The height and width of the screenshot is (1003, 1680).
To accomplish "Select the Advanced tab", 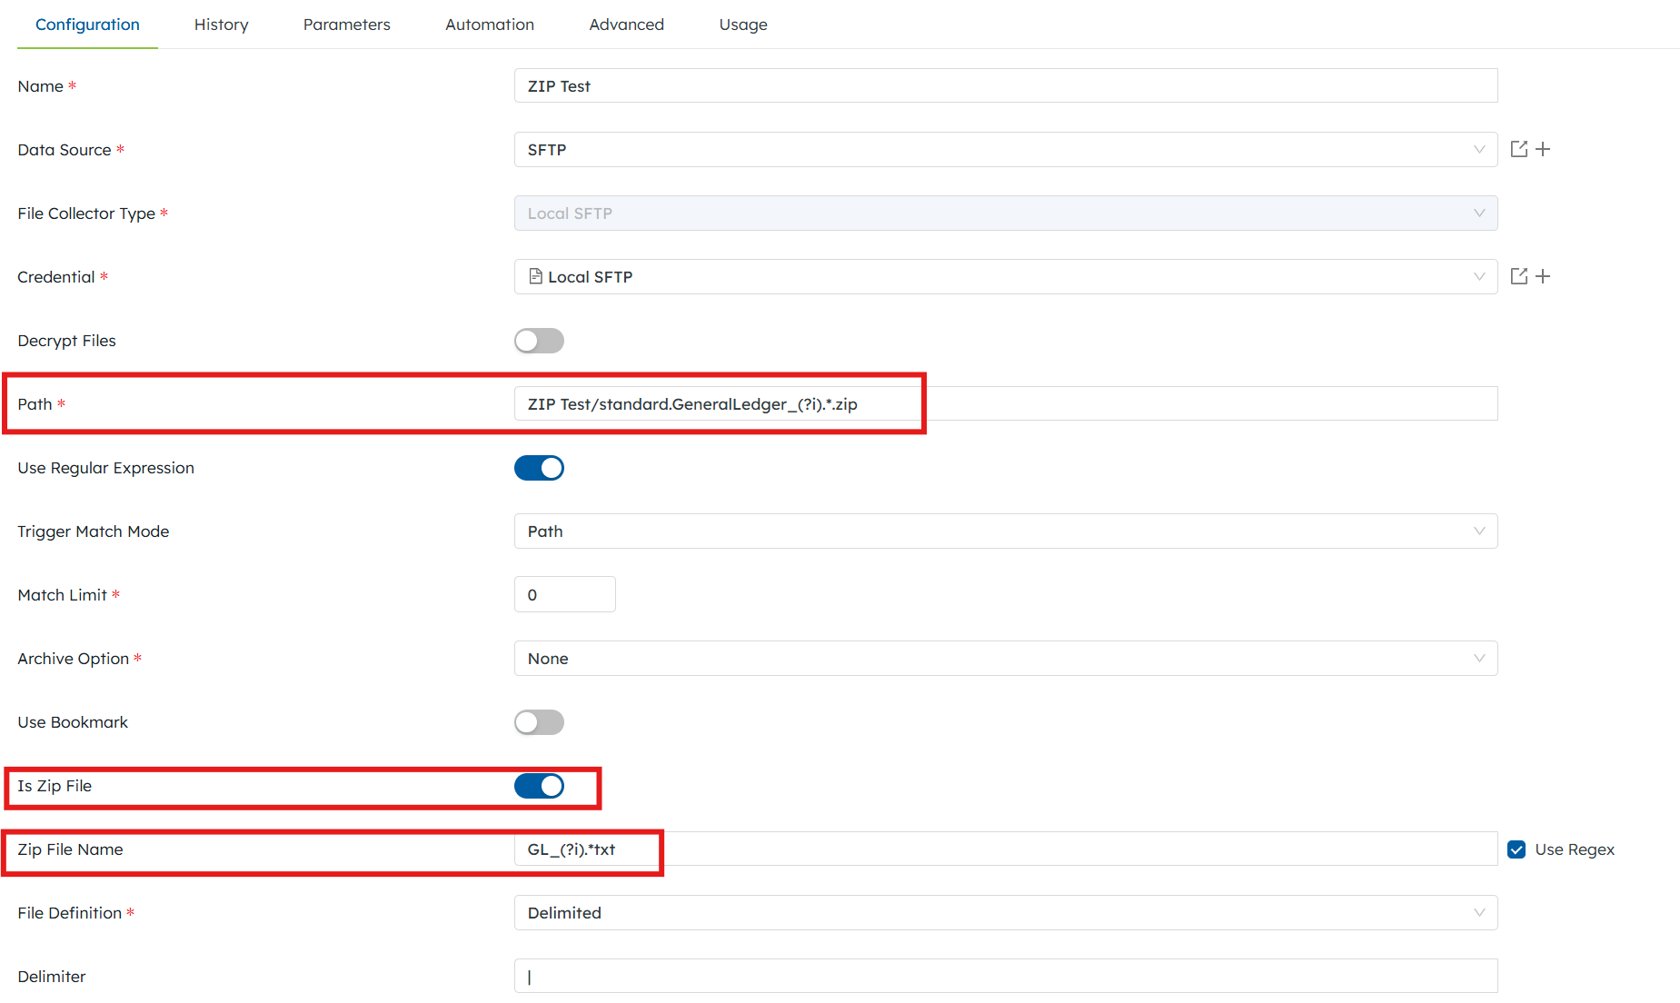I will click(x=626, y=25).
